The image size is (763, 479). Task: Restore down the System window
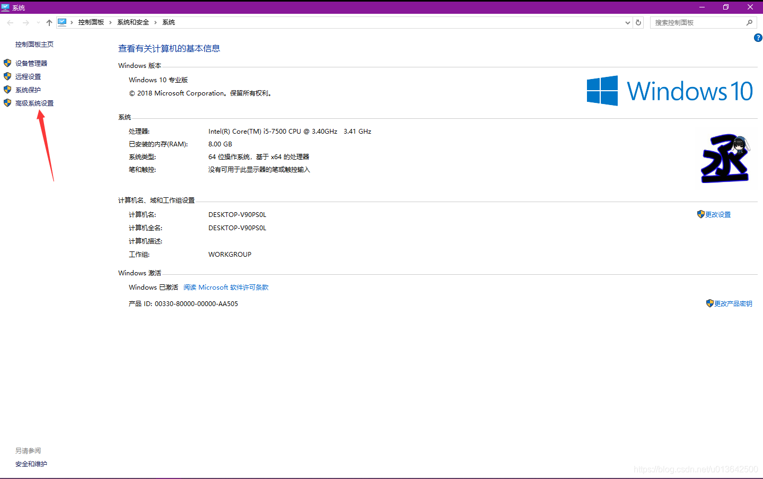point(726,7)
